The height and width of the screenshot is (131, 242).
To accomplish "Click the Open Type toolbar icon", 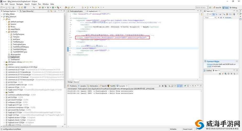I will [x=65, y=7].
